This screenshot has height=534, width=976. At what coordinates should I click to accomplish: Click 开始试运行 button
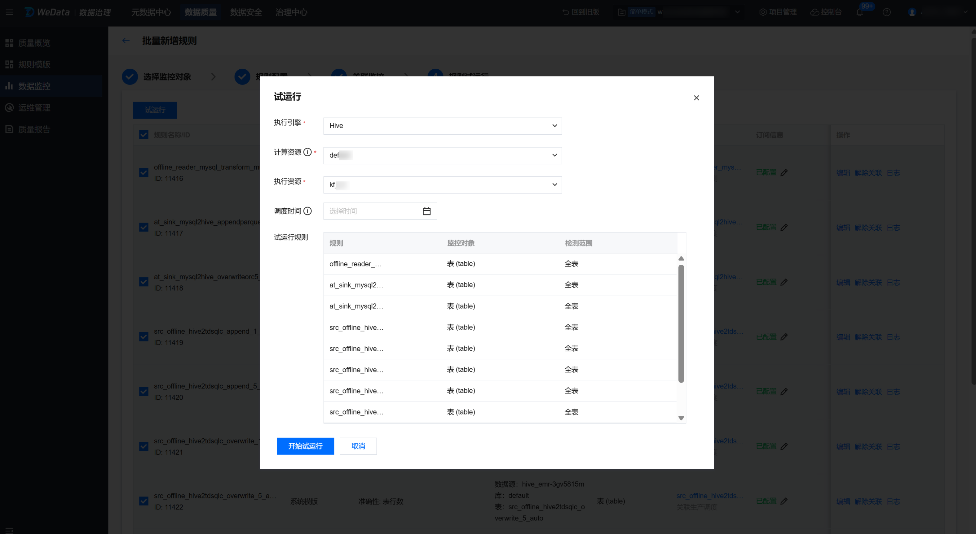point(305,446)
